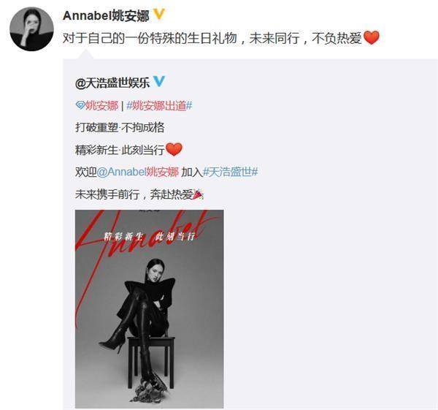Open the Annabel姚安娜 username at the top
This screenshot has width=438, height=410.
point(106,15)
